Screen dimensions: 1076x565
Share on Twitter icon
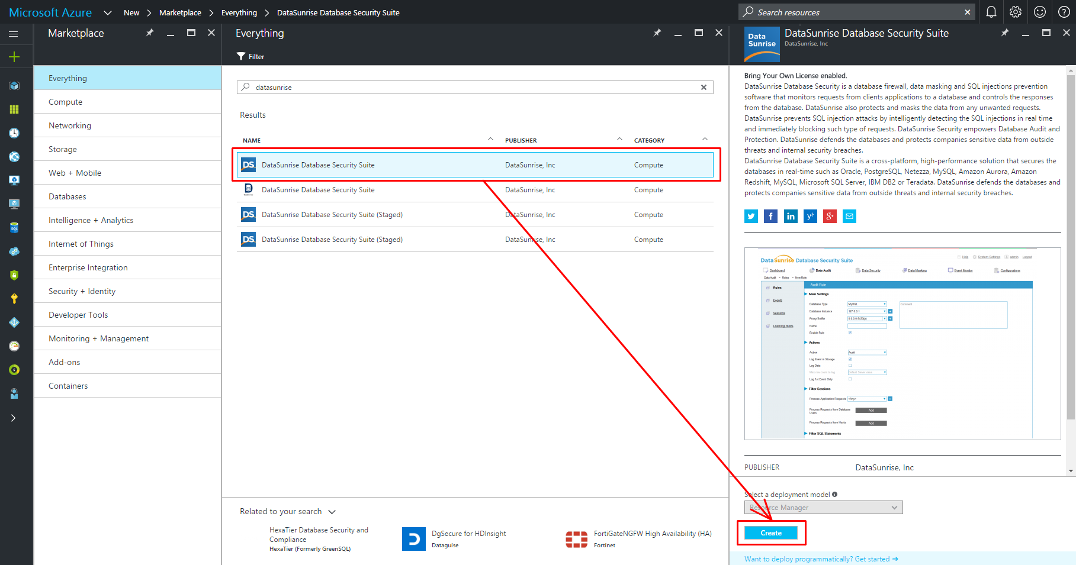751,217
